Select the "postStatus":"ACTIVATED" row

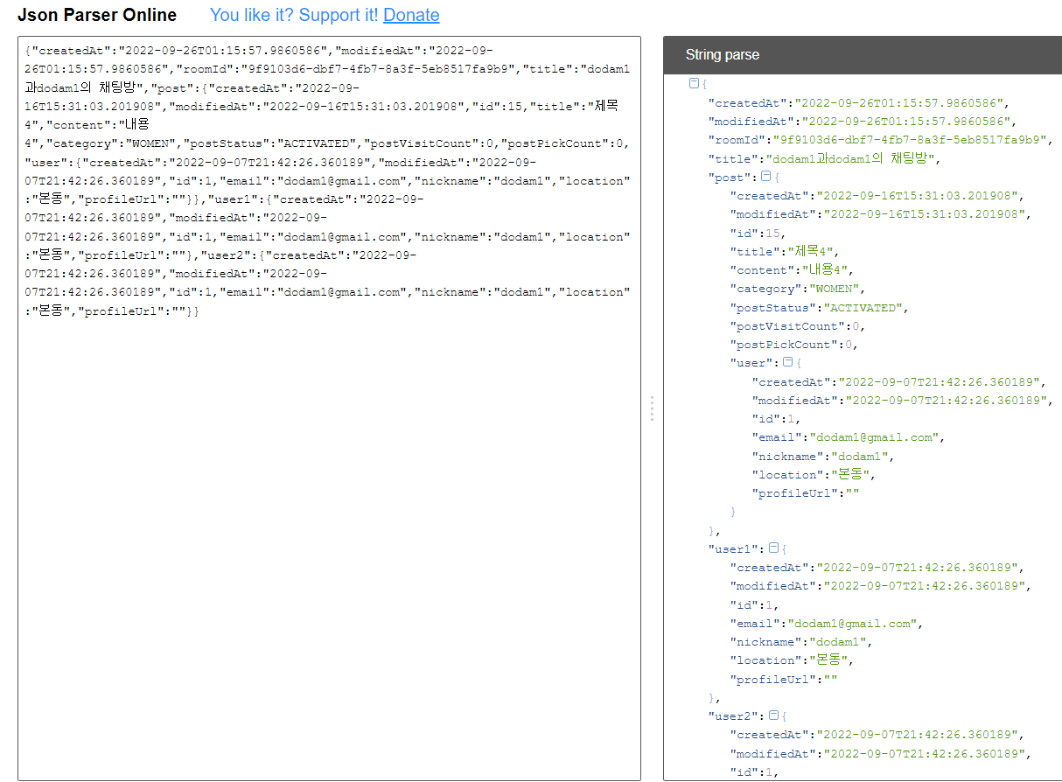pos(821,308)
